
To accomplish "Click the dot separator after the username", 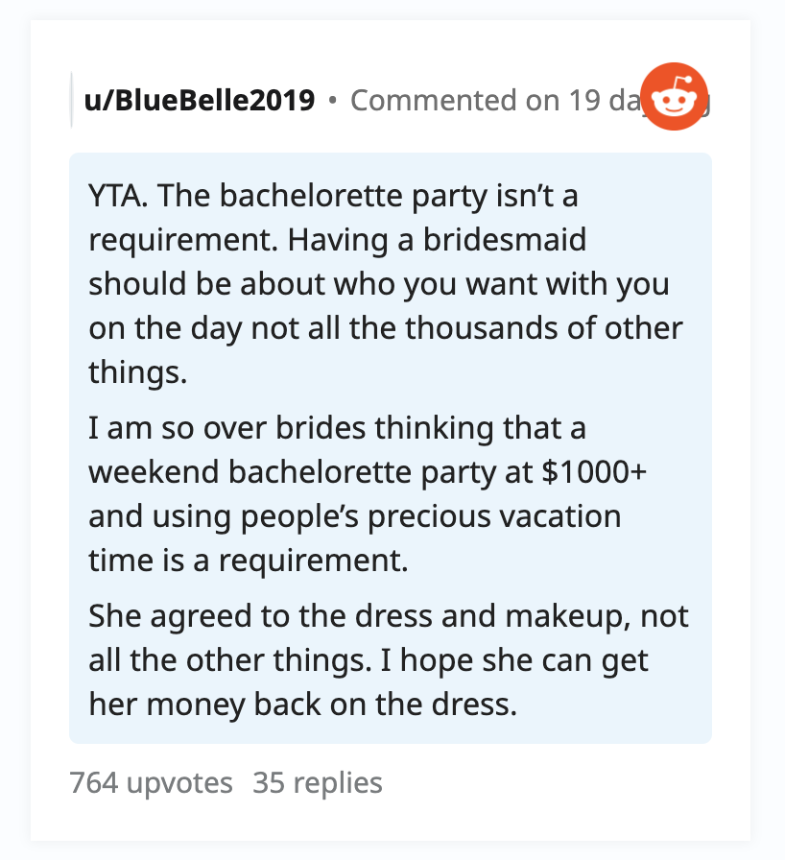I will point(332,101).
